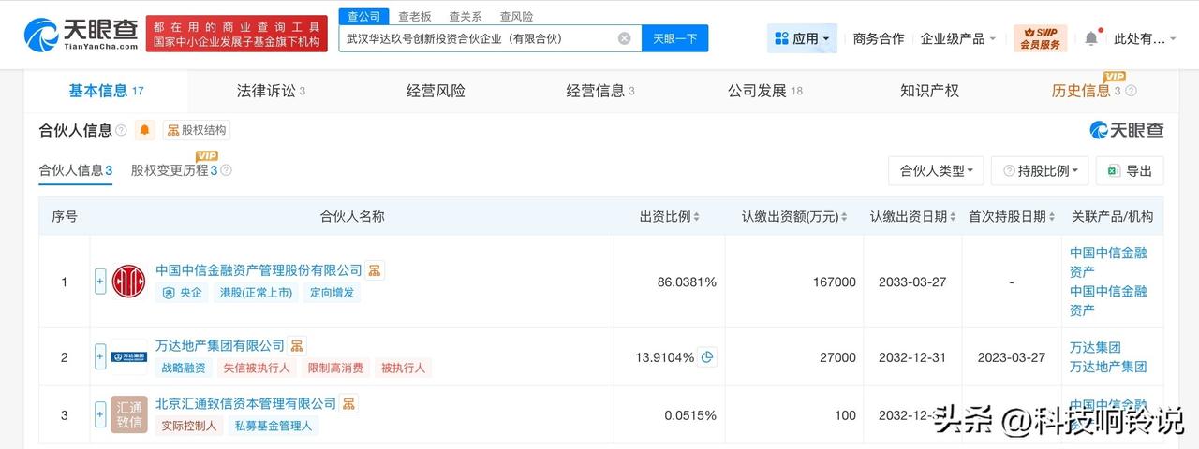Click the SVIP 会员服务 badge
This screenshot has width=1199, height=449.
click(1040, 38)
